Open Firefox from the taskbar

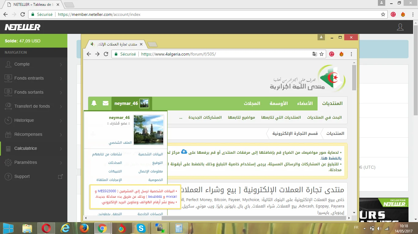click(x=84, y=228)
